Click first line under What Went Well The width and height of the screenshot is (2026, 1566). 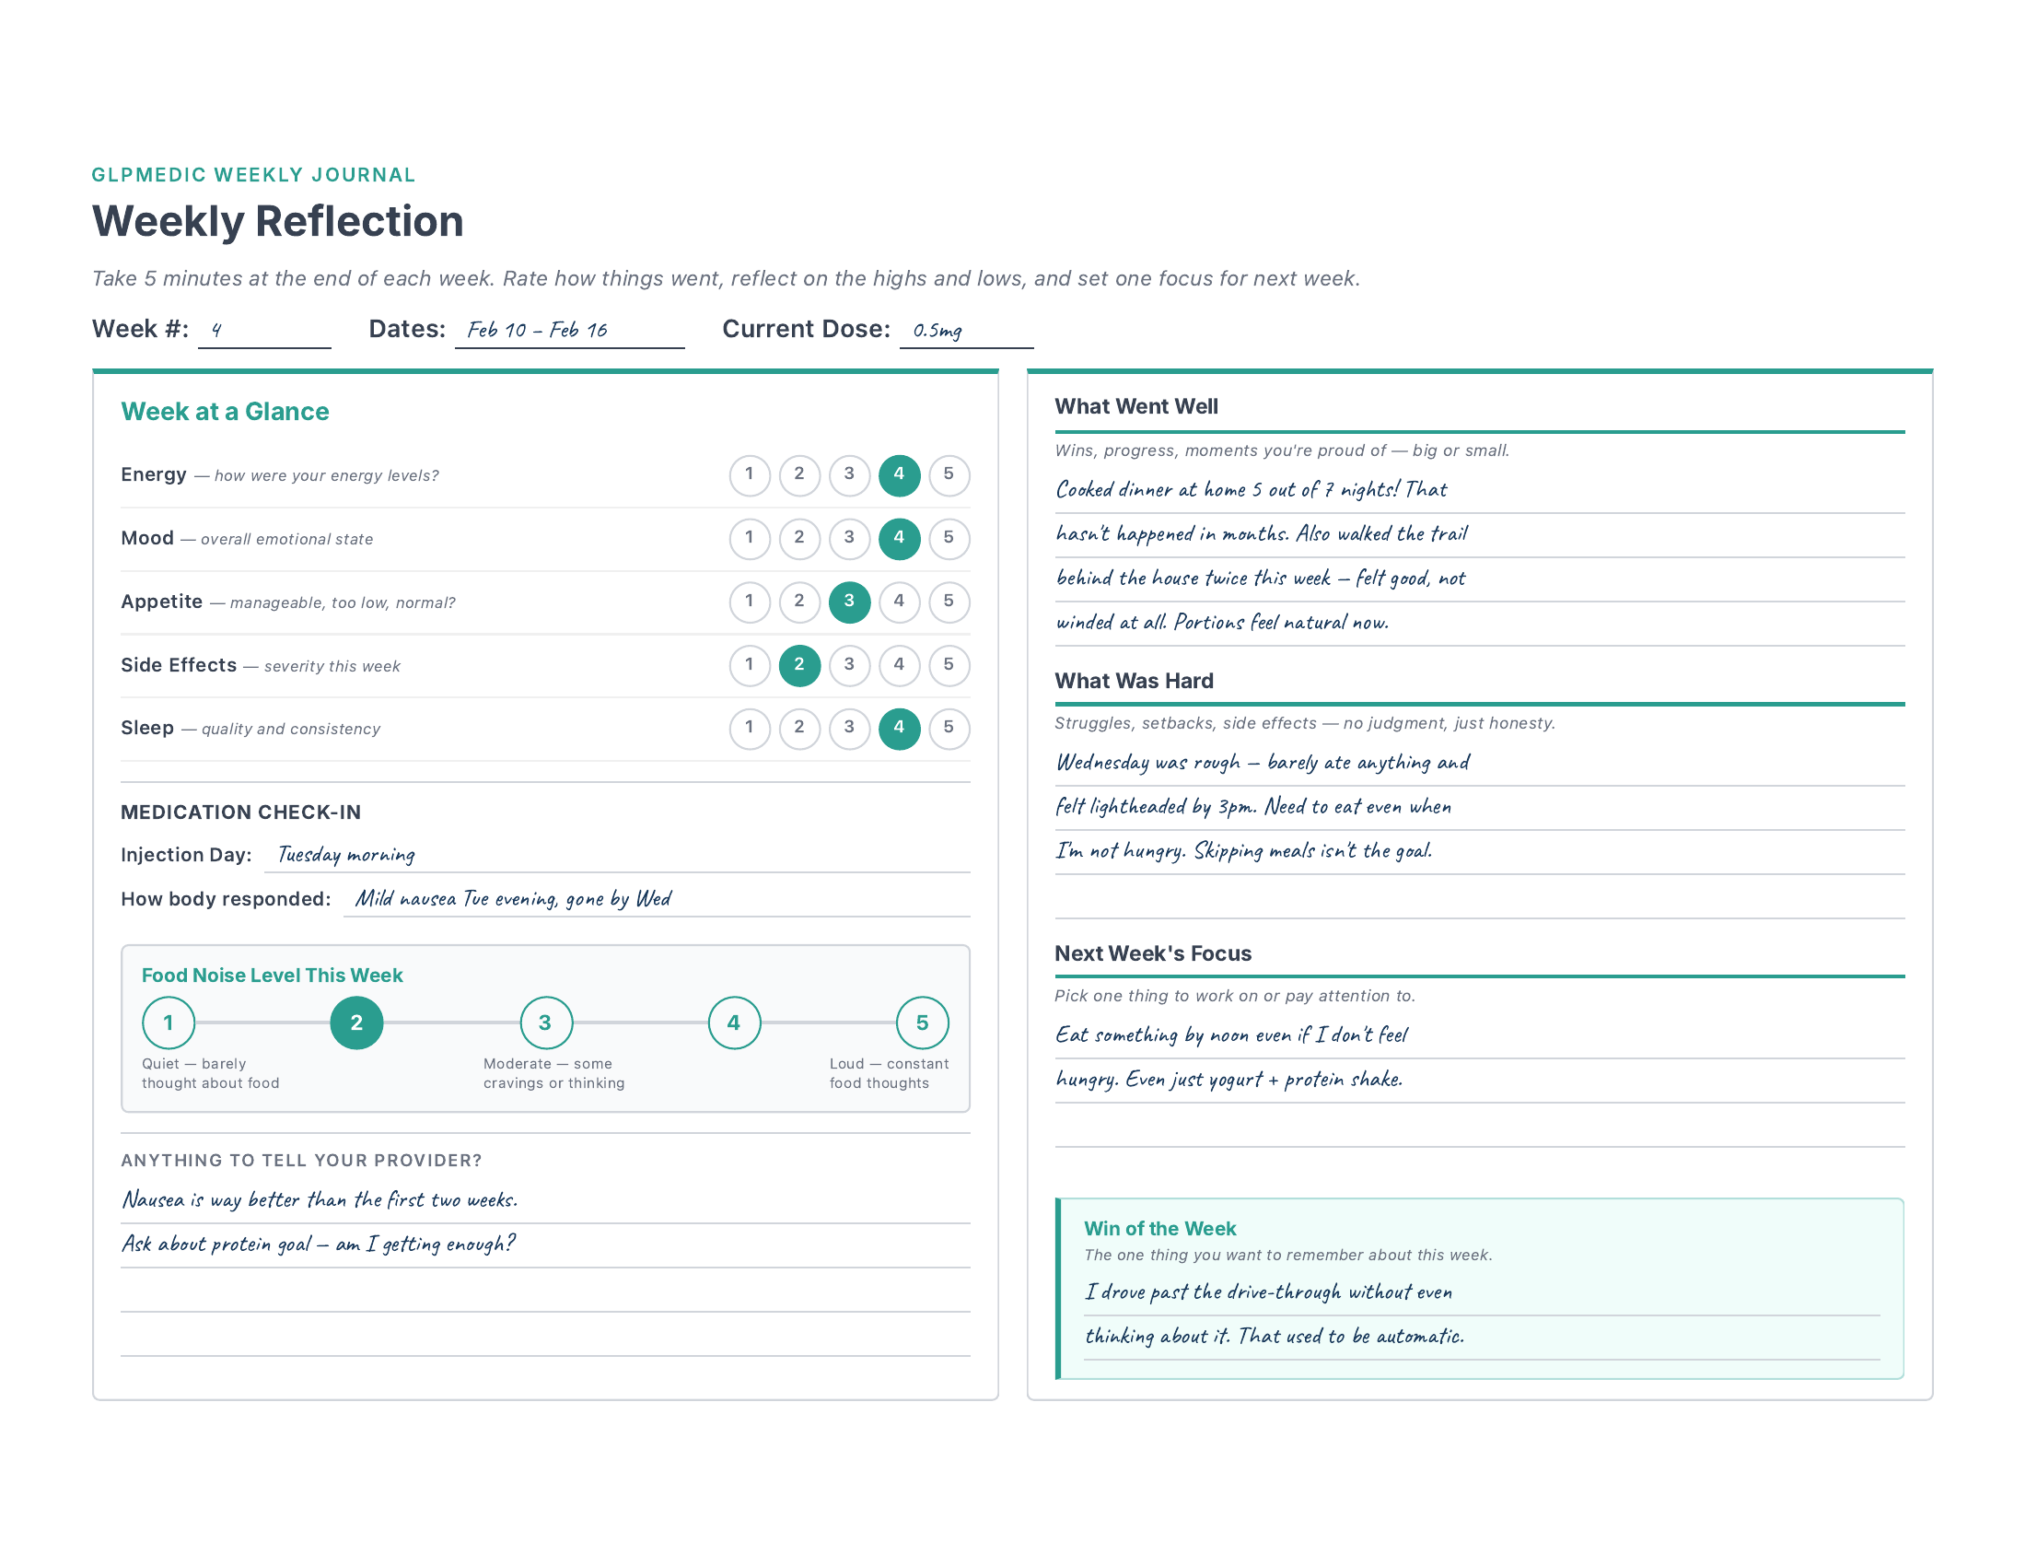(x=1479, y=491)
